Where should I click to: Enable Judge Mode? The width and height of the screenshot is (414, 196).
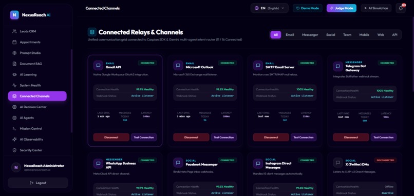coord(342,8)
